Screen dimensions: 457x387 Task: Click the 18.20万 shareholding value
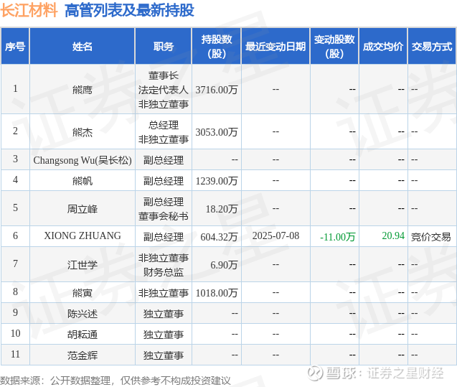click(222, 209)
